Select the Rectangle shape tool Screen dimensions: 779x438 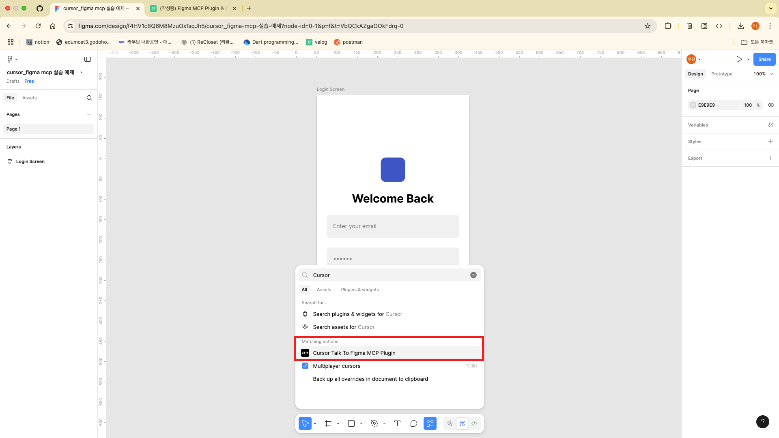[351, 423]
